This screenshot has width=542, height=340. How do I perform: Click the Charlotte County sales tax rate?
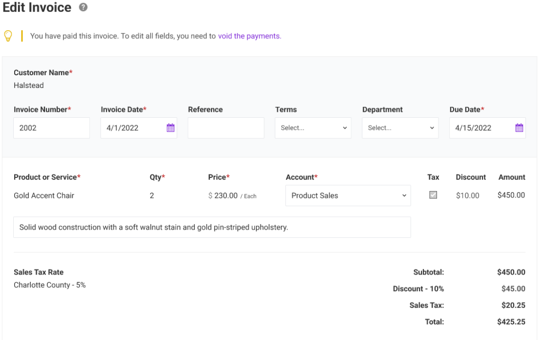[x=50, y=285]
